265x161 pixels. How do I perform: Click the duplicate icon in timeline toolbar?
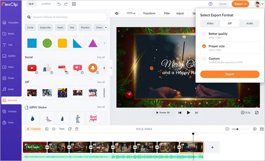tap(70, 129)
